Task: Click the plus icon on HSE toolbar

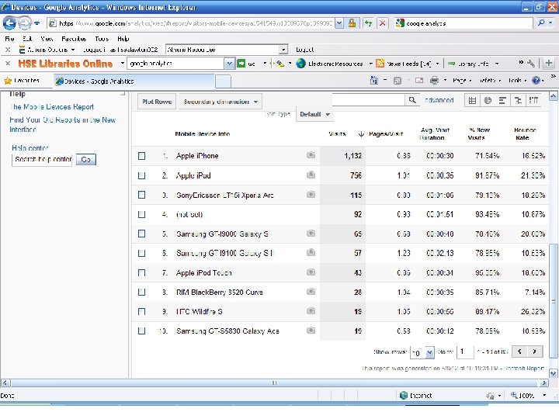Action: pyautogui.click(x=549, y=64)
